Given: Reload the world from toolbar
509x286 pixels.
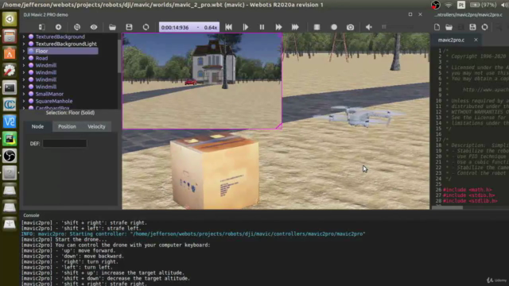Looking at the screenshot, I should tap(146, 27).
